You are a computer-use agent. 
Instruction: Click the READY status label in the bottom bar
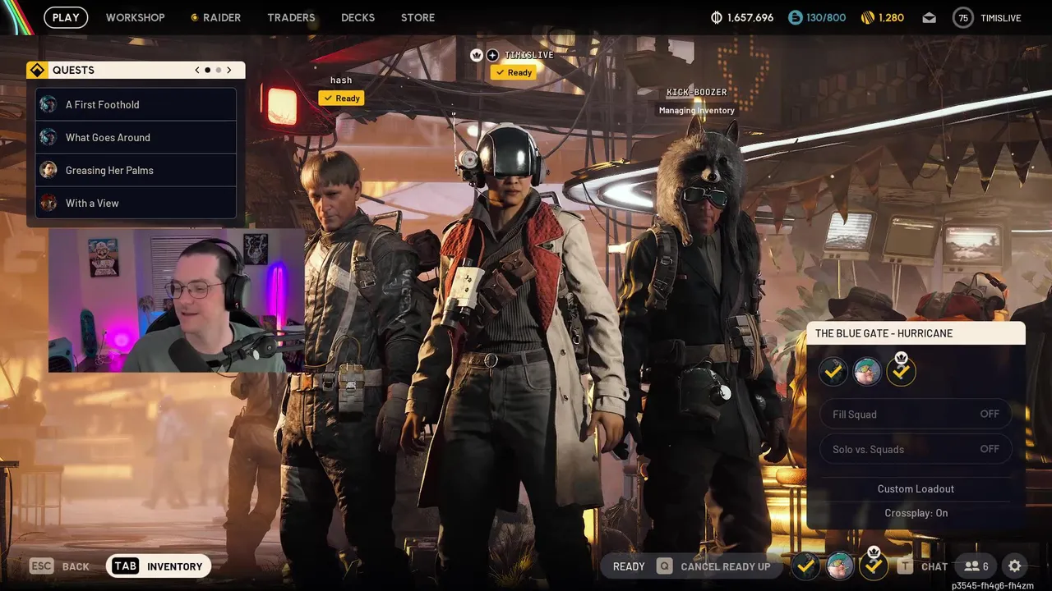(x=629, y=566)
